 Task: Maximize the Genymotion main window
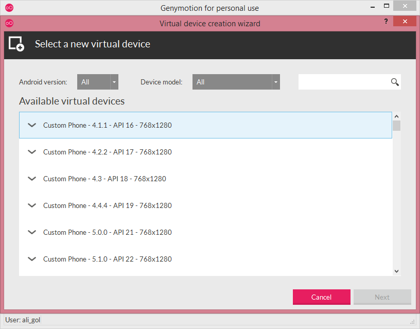click(x=386, y=6)
